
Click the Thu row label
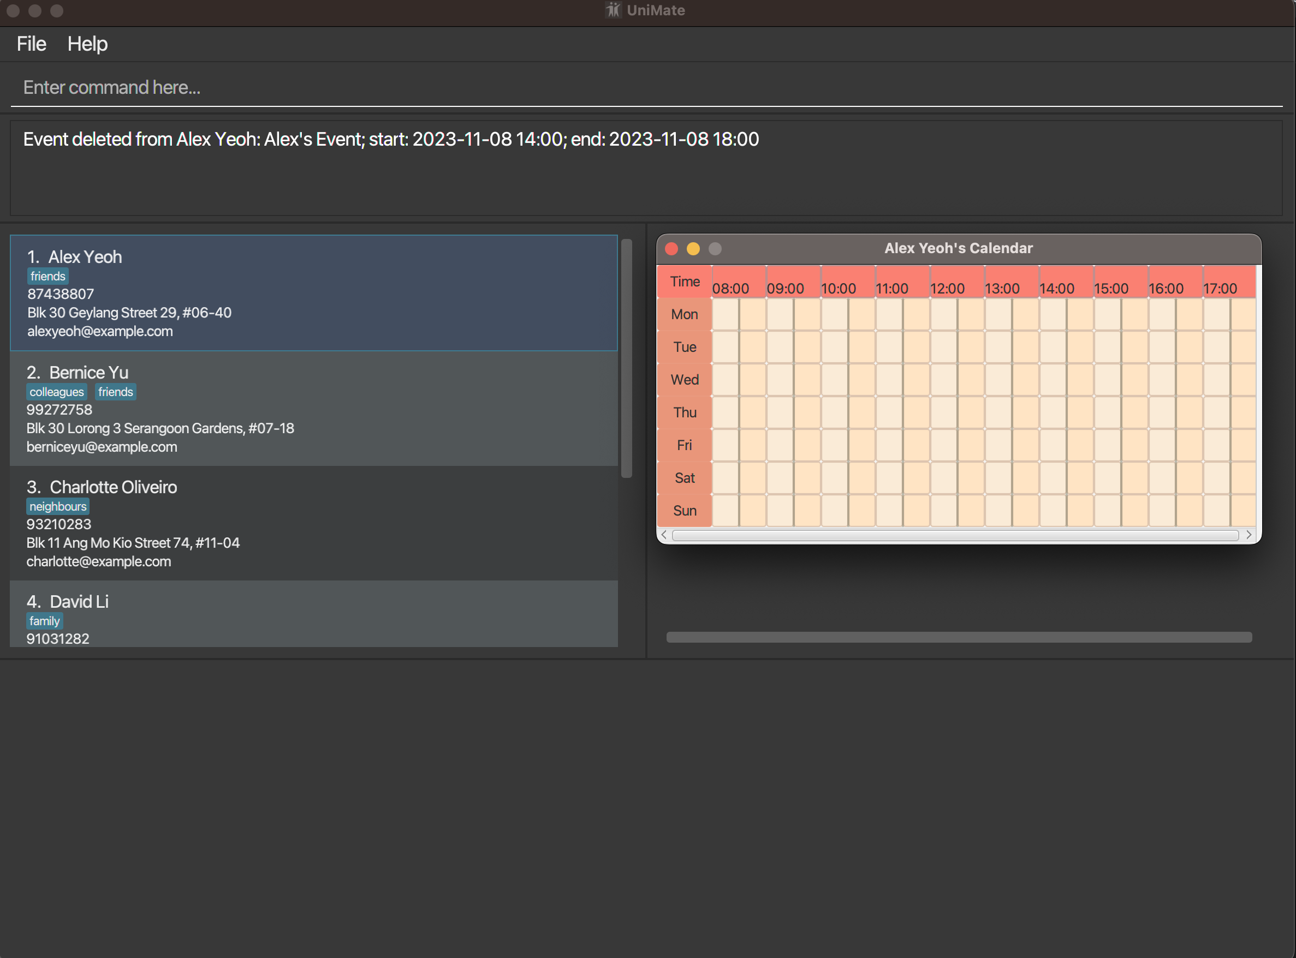tap(685, 412)
